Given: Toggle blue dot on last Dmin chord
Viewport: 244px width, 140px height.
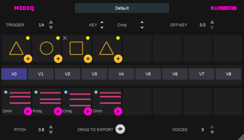Looking at the screenshot, I should 96,92.
